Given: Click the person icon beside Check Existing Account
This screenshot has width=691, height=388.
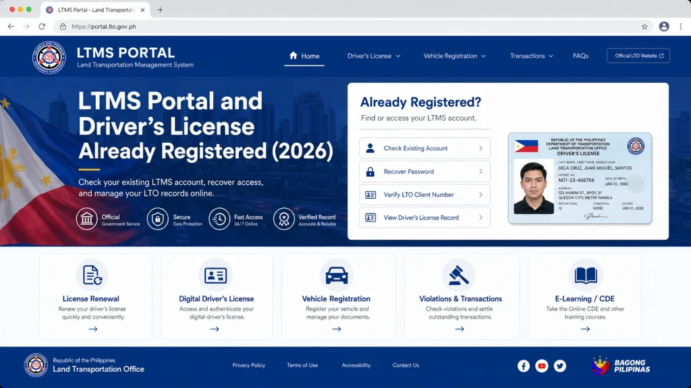Looking at the screenshot, I should click(370, 148).
